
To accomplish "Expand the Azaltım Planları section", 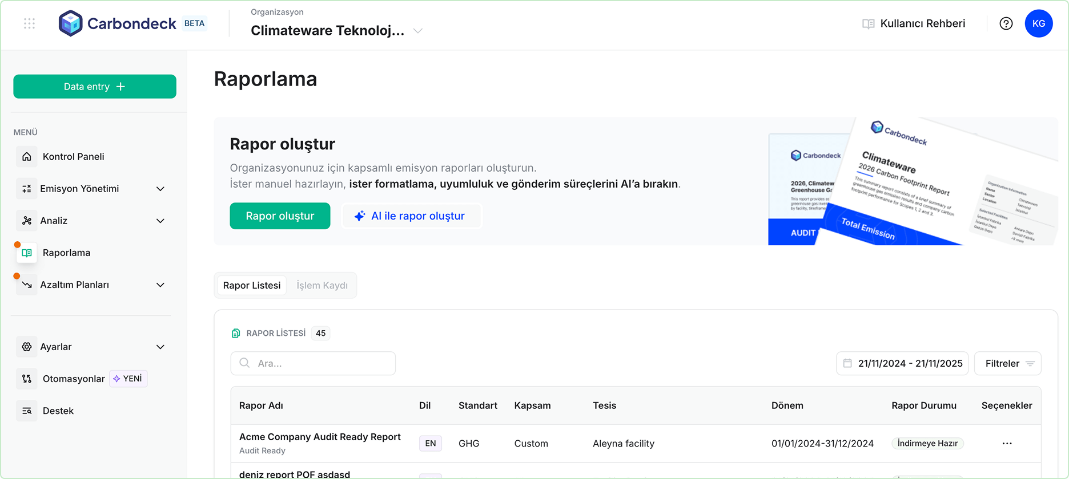I will 160,285.
